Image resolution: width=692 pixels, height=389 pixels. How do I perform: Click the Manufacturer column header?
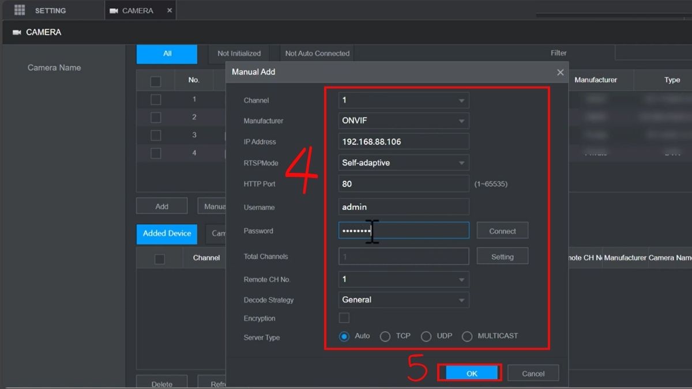coord(596,80)
